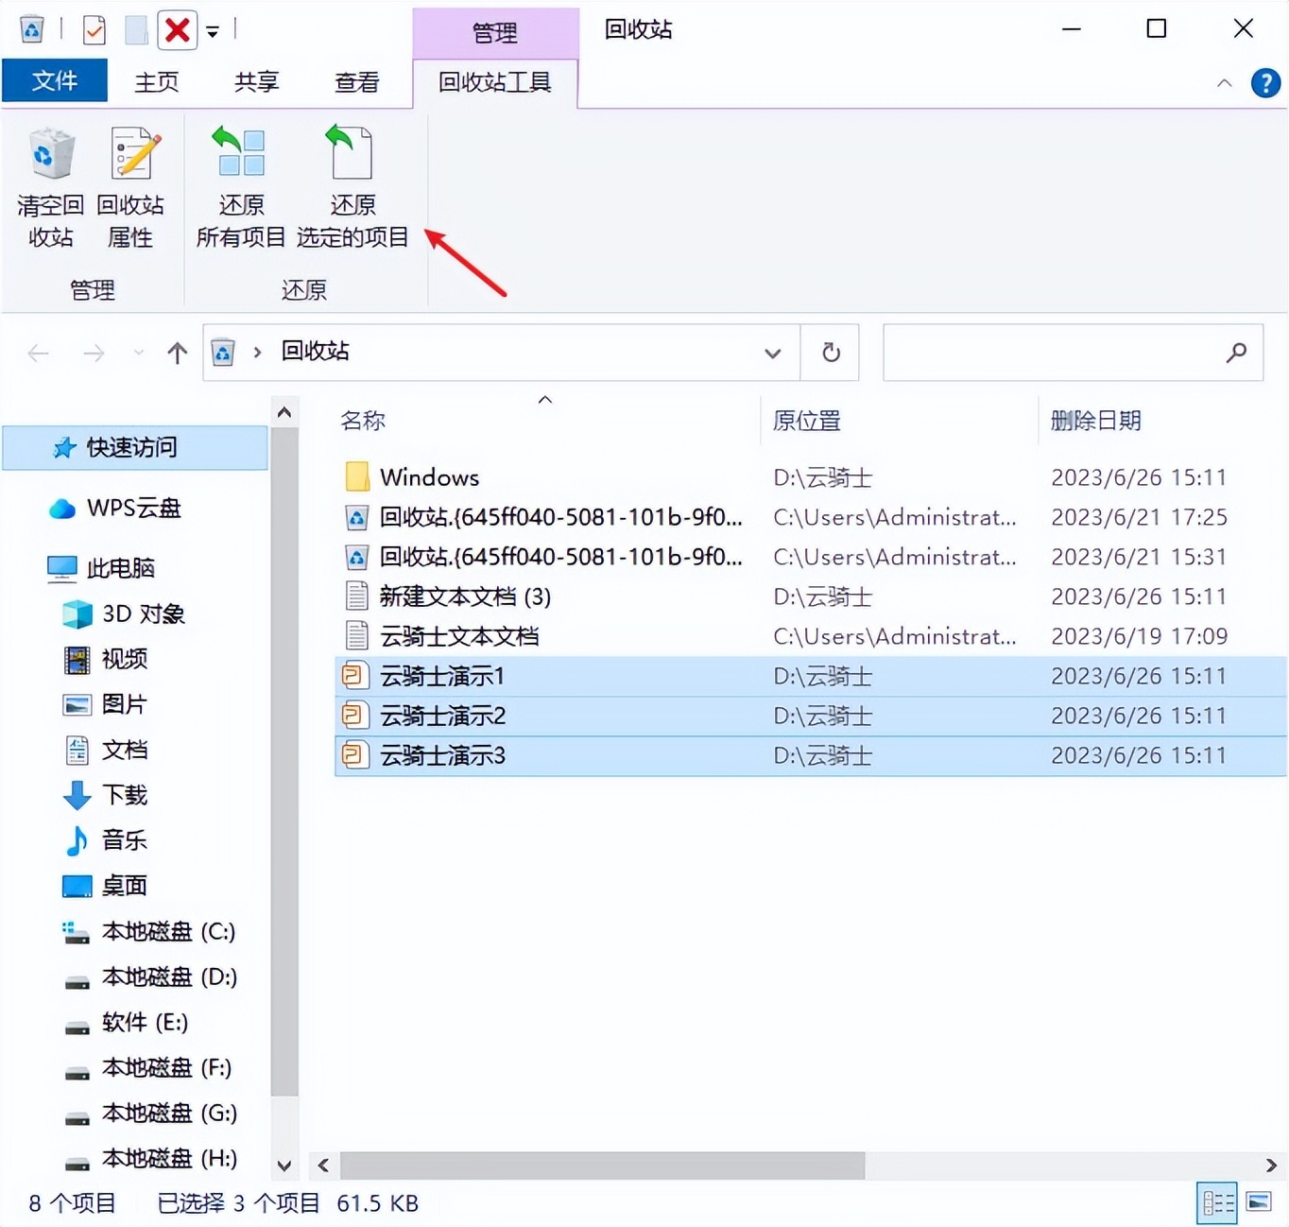Collapse the ribbon with the chevron

[1225, 83]
